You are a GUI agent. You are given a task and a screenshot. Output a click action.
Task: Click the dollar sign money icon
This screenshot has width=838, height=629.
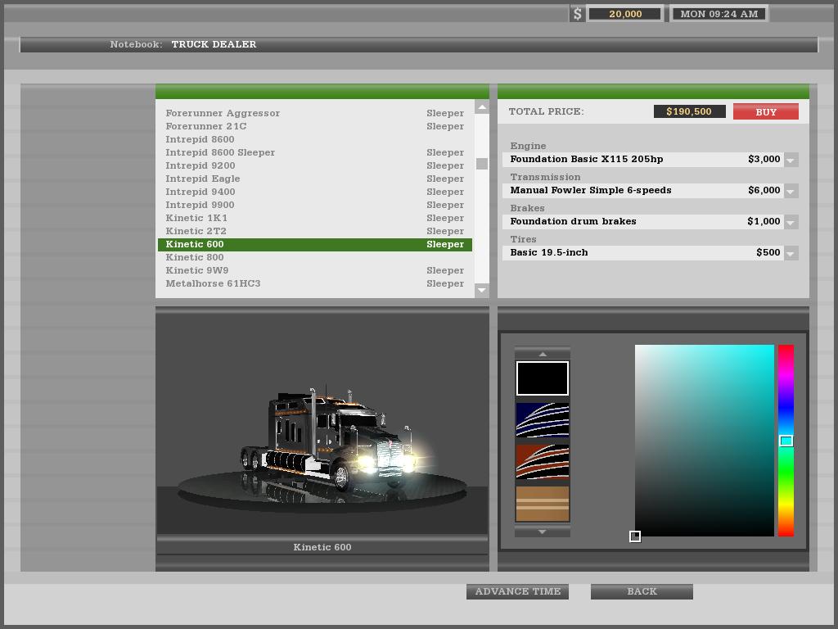(577, 14)
